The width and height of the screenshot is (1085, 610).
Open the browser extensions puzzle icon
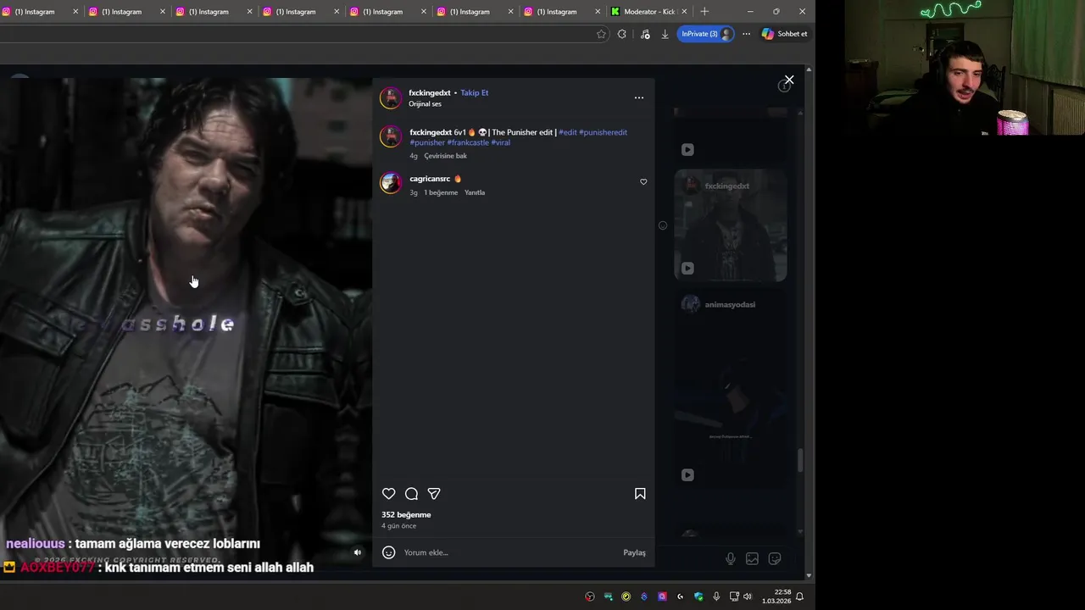pyautogui.click(x=621, y=34)
